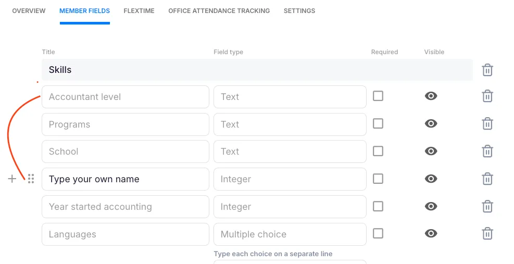Remove the Programs field via its trash icon
514x264 pixels.
click(x=487, y=124)
